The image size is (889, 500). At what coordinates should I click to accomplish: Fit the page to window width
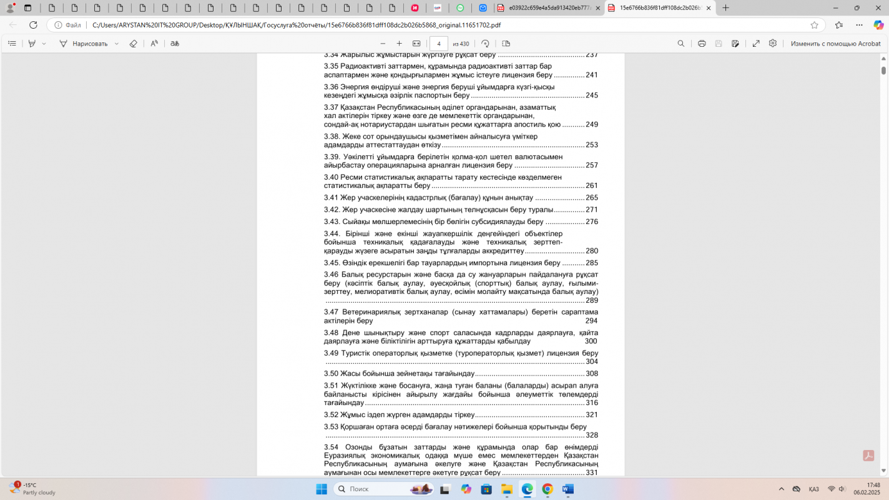pyautogui.click(x=416, y=44)
